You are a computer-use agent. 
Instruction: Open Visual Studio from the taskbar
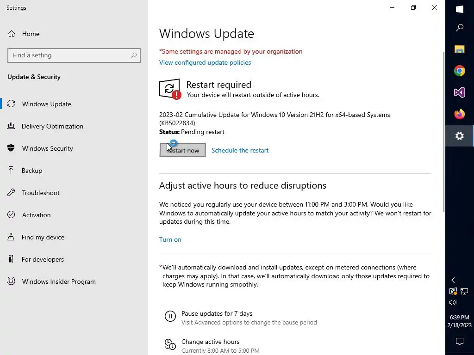(460, 92)
